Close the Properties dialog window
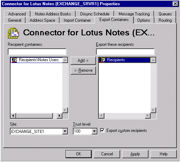The image size is (181, 162). click(175, 4)
